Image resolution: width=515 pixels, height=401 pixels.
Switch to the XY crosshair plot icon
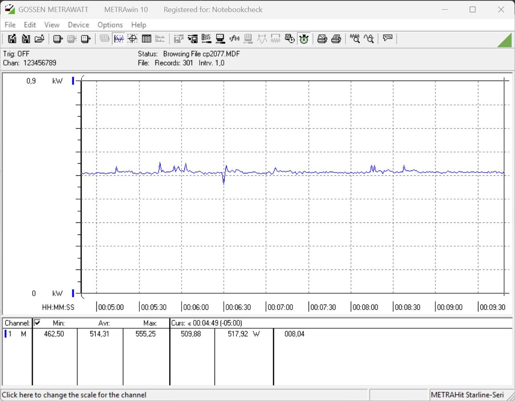pos(133,39)
